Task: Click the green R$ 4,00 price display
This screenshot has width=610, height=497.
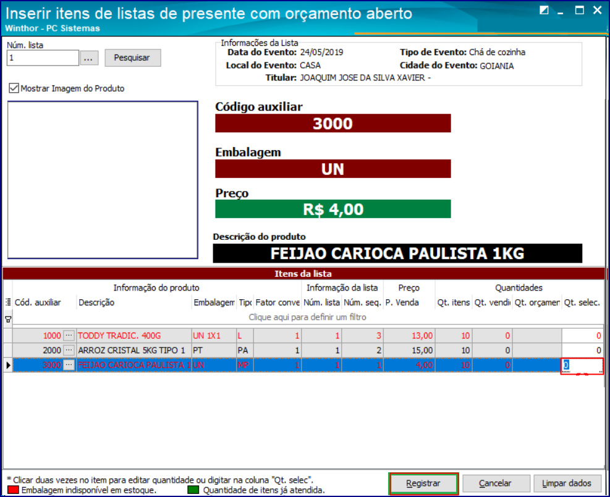Action: (x=333, y=209)
